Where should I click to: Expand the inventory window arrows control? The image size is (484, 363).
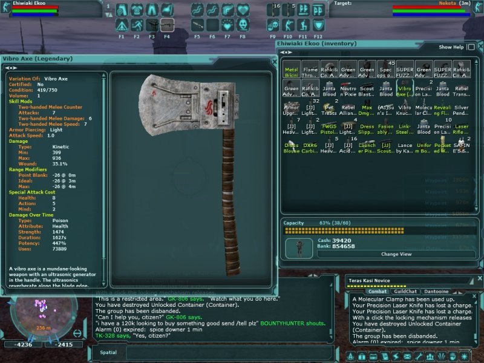(x=286, y=53)
